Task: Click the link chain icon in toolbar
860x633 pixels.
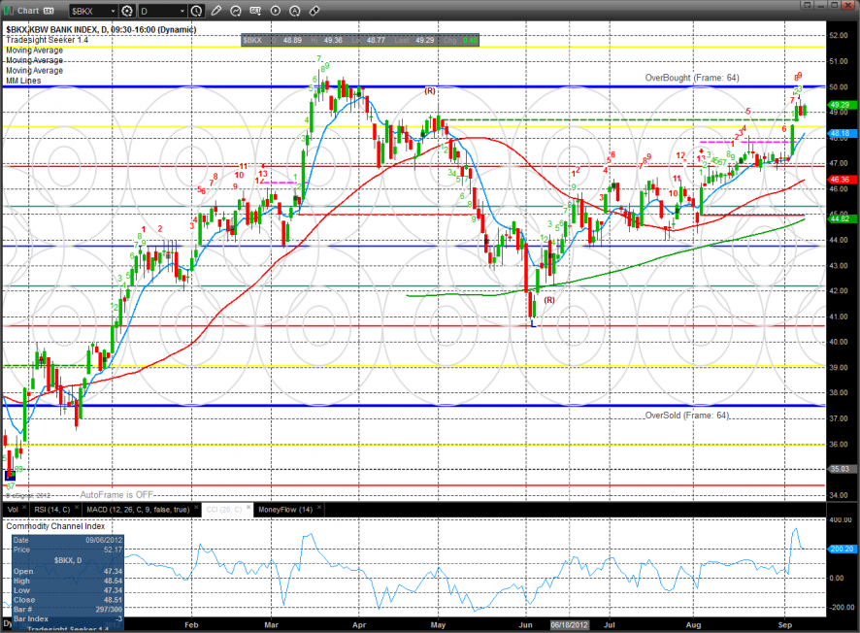Action: coord(312,12)
